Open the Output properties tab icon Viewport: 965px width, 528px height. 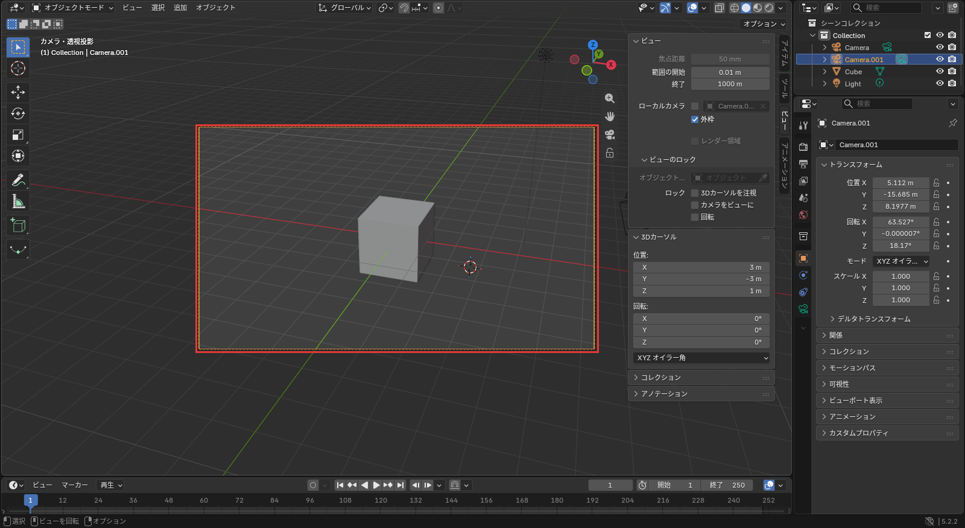coord(803,164)
